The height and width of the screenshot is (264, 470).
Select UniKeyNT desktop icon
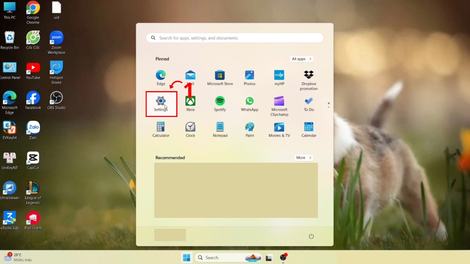point(9,161)
